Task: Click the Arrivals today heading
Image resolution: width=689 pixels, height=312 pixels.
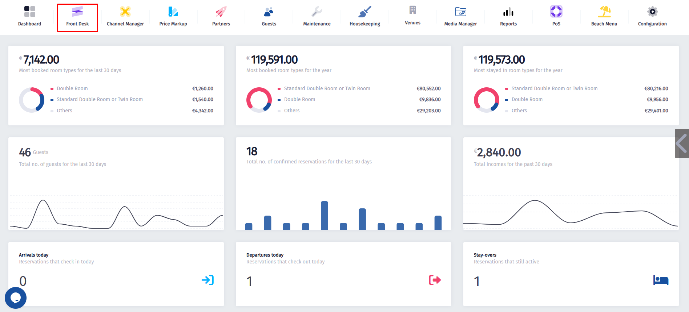Action: click(33, 255)
